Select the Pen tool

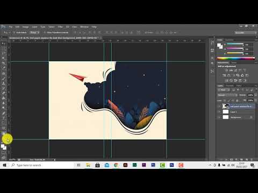click(x=3, y=113)
